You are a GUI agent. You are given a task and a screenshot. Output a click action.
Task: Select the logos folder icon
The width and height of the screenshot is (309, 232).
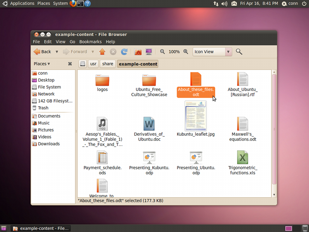point(102,80)
